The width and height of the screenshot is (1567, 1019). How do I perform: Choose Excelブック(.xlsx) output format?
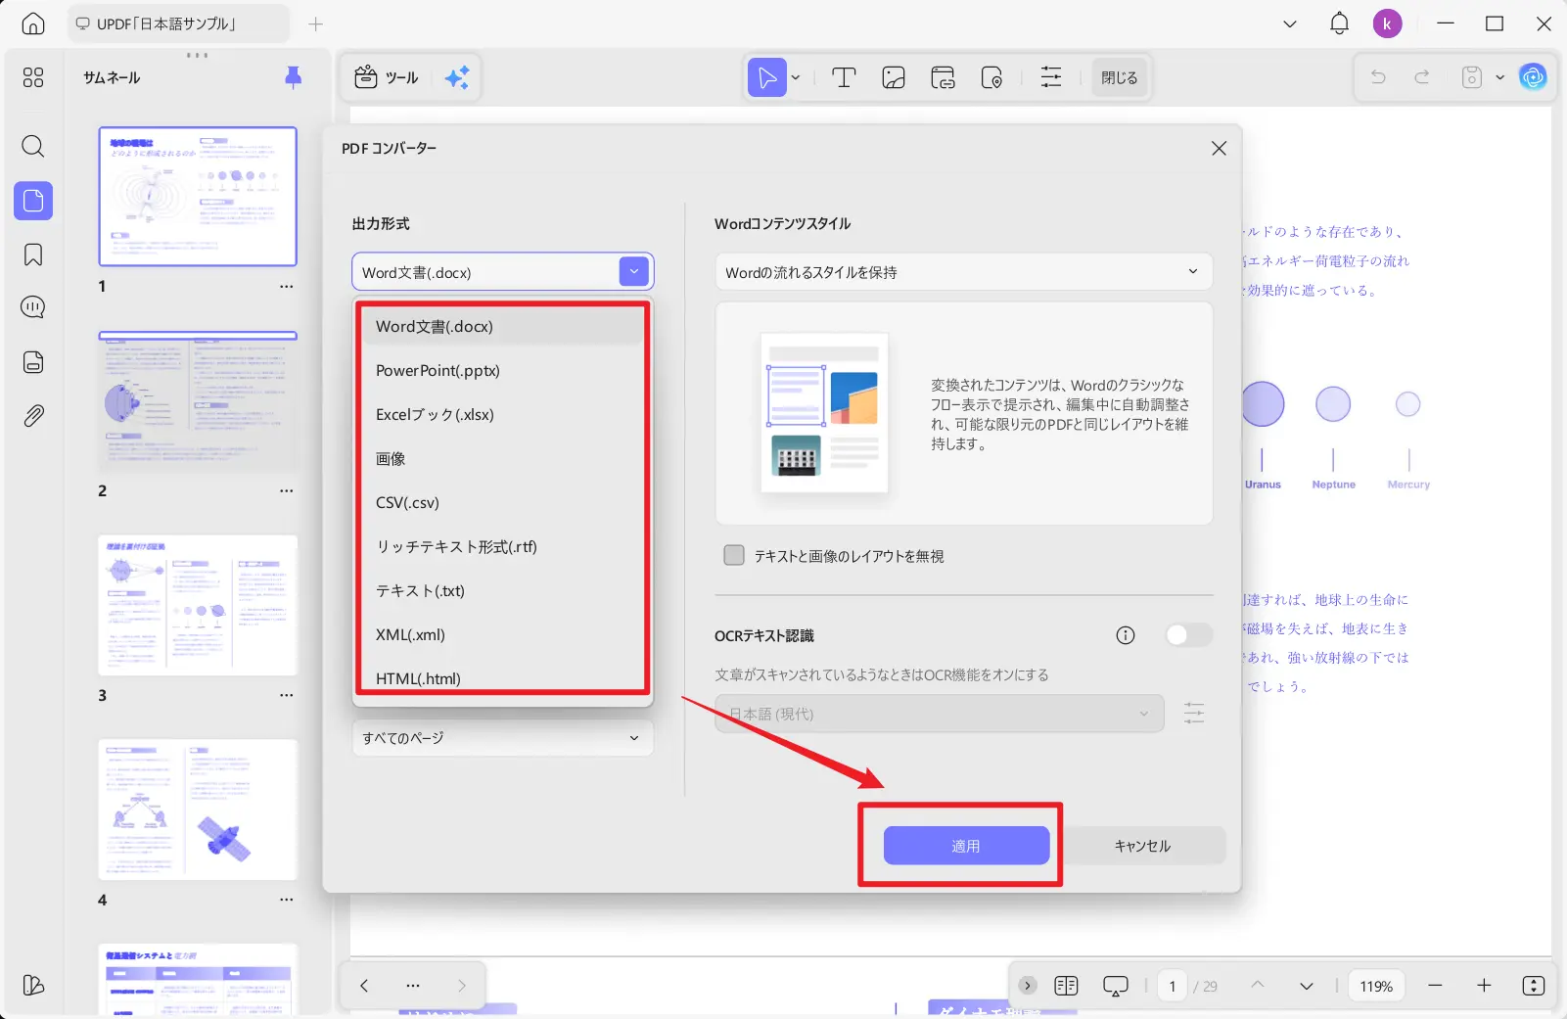(x=502, y=414)
